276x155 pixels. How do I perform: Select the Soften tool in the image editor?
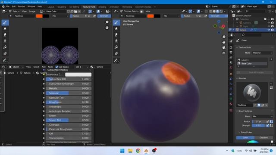tap(5, 29)
